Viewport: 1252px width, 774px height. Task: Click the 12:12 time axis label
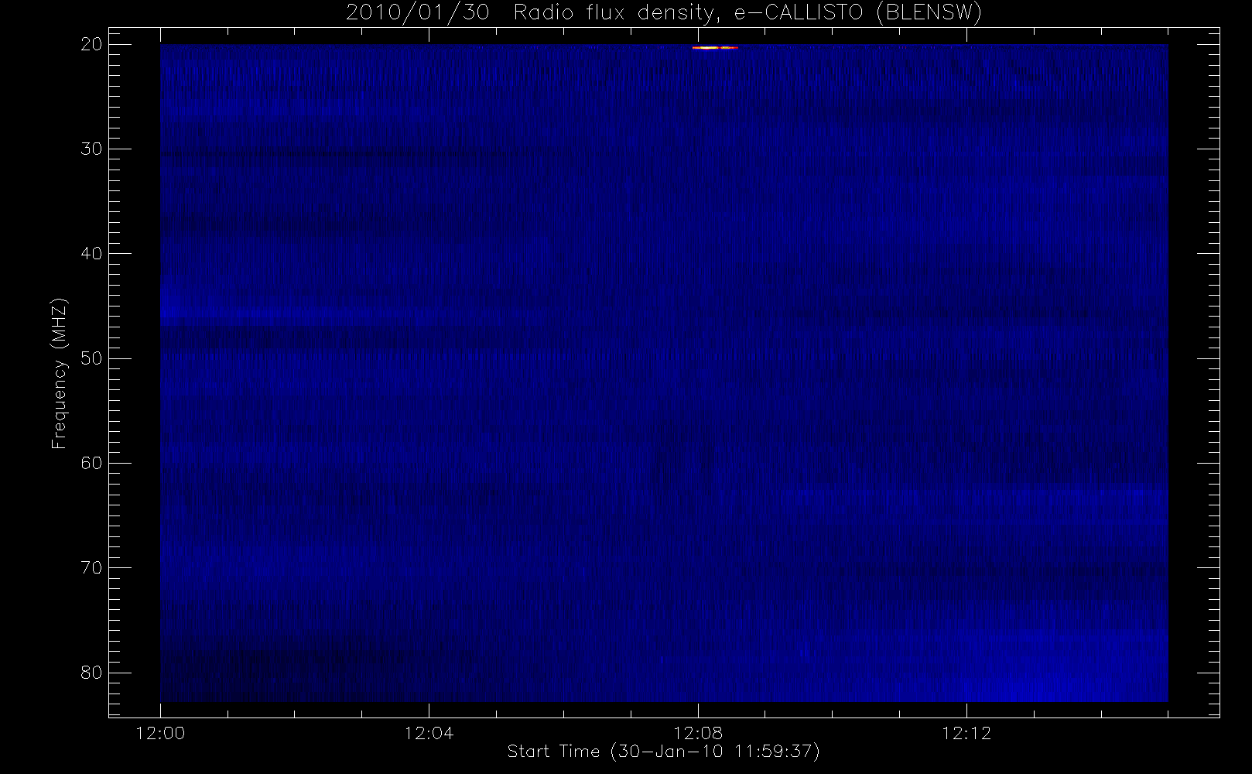[x=966, y=733]
